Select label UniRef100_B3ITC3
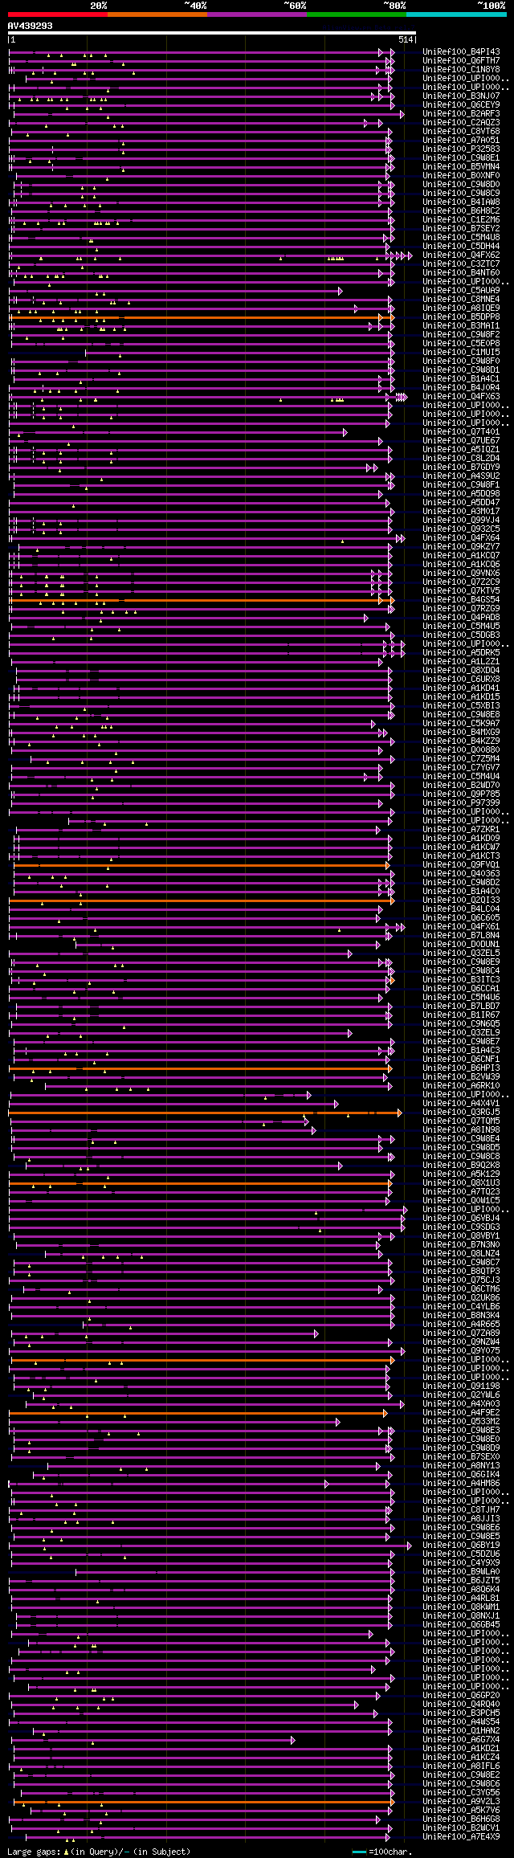 (461, 979)
